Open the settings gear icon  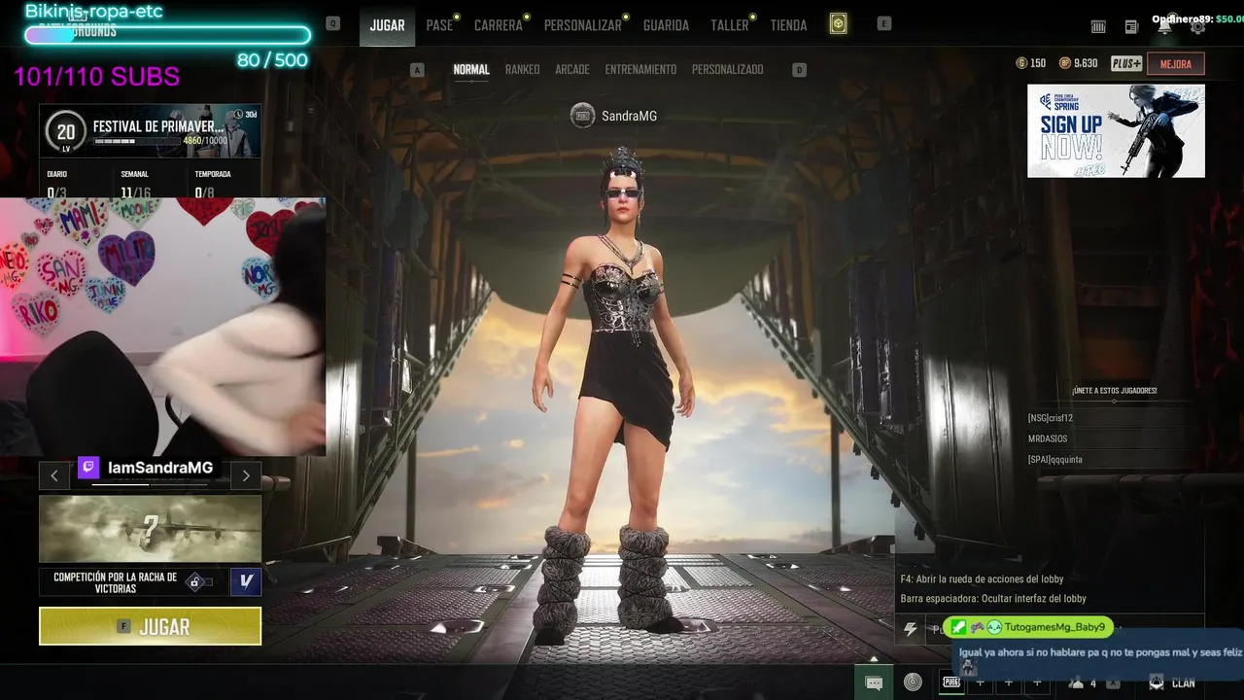[x=1197, y=27]
